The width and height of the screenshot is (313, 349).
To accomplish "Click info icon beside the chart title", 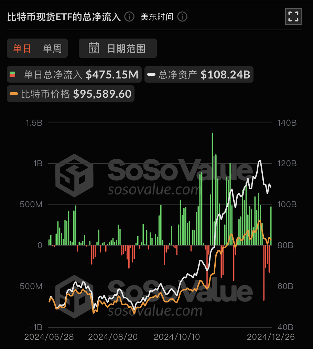I will tap(129, 17).
